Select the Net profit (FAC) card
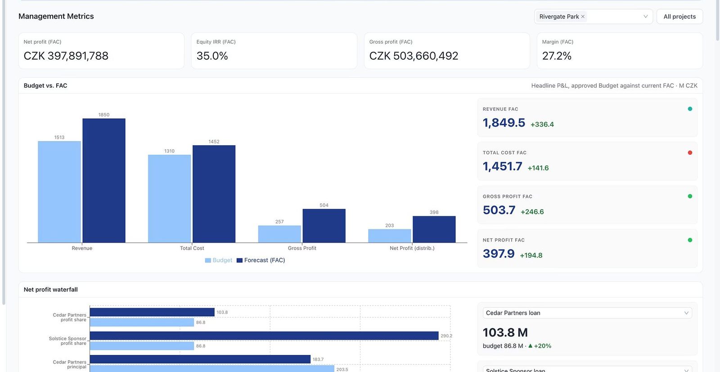720x372 pixels. click(x=101, y=51)
